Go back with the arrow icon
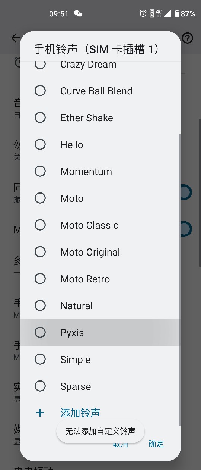201x470 pixels. pos(15,38)
